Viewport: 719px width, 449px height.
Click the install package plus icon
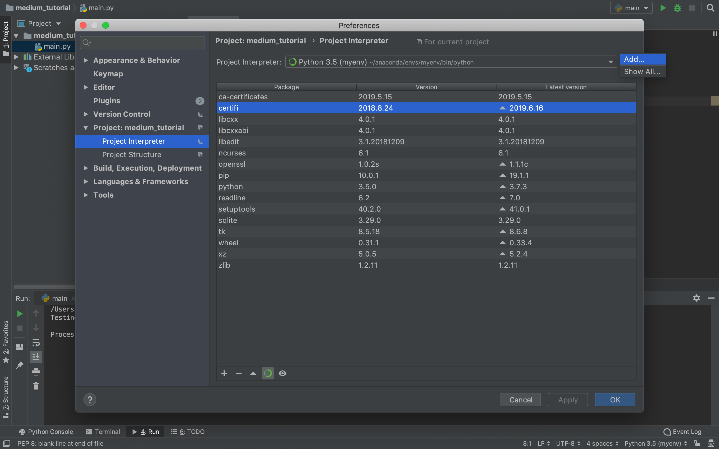224,373
